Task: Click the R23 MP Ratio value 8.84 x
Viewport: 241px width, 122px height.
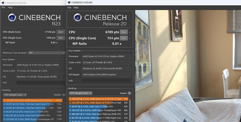Action: pos(54,42)
